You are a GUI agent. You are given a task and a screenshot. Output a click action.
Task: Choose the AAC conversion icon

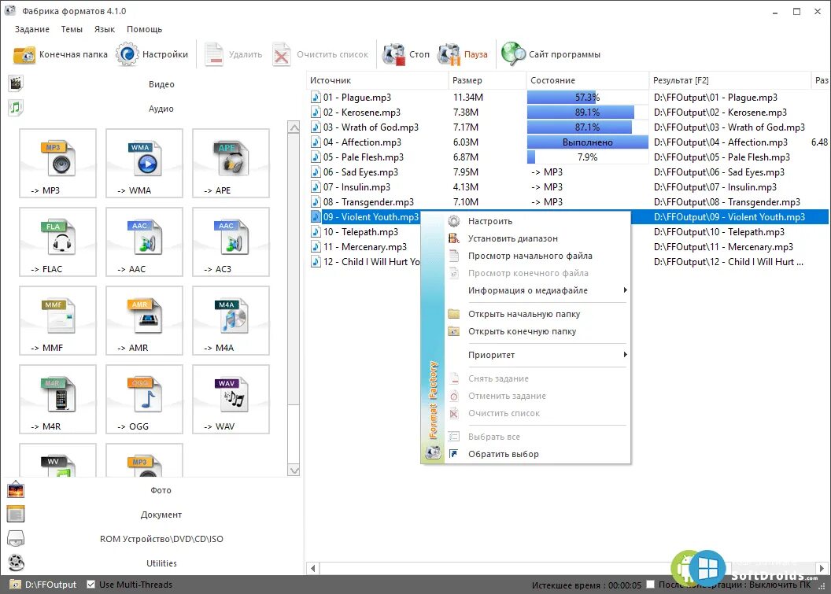[144, 242]
